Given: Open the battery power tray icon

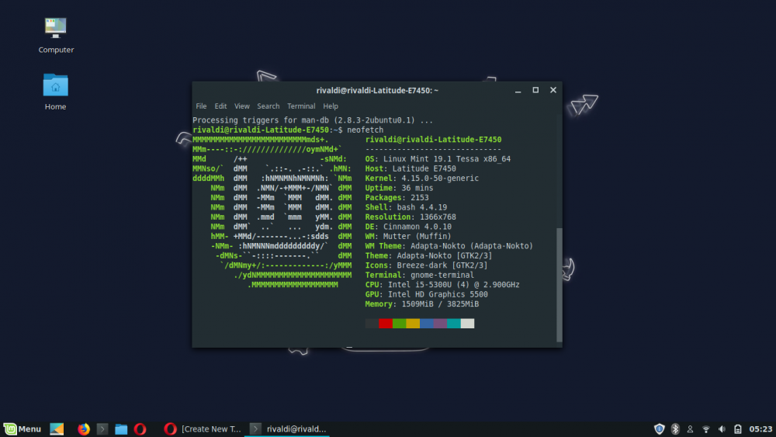Looking at the screenshot, I should coord(737,428).
